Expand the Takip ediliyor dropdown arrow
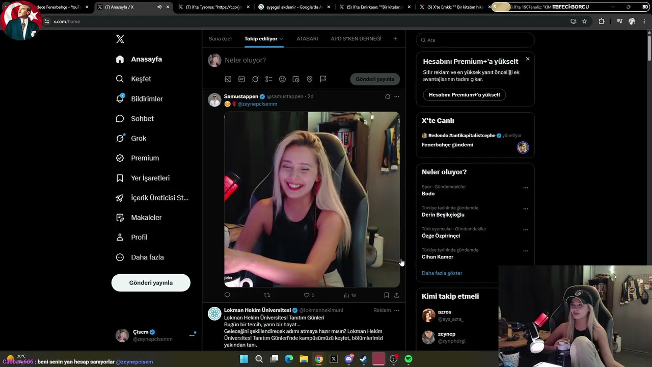652x367 pixels. (x=281, y=39)
